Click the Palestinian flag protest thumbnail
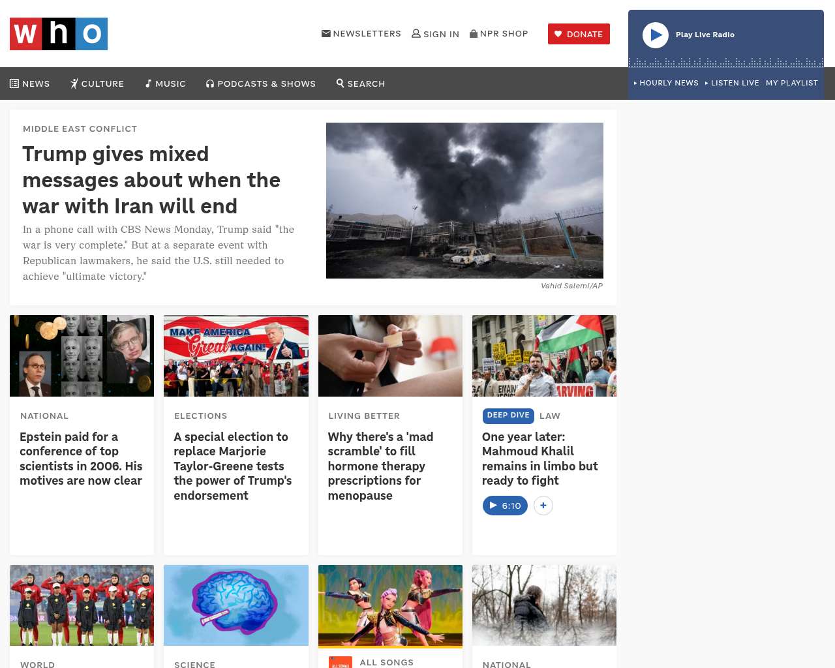 tap(544, 356)
